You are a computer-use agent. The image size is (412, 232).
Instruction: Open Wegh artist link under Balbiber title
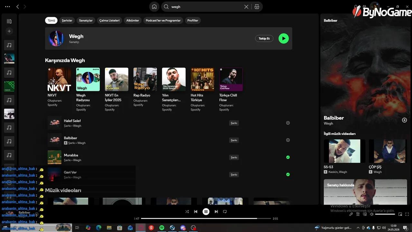tap(328, 123)
